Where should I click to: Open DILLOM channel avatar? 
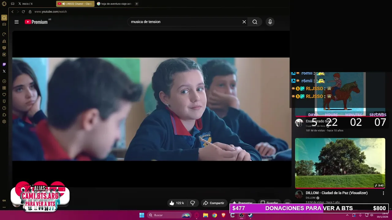click(299, 195)
